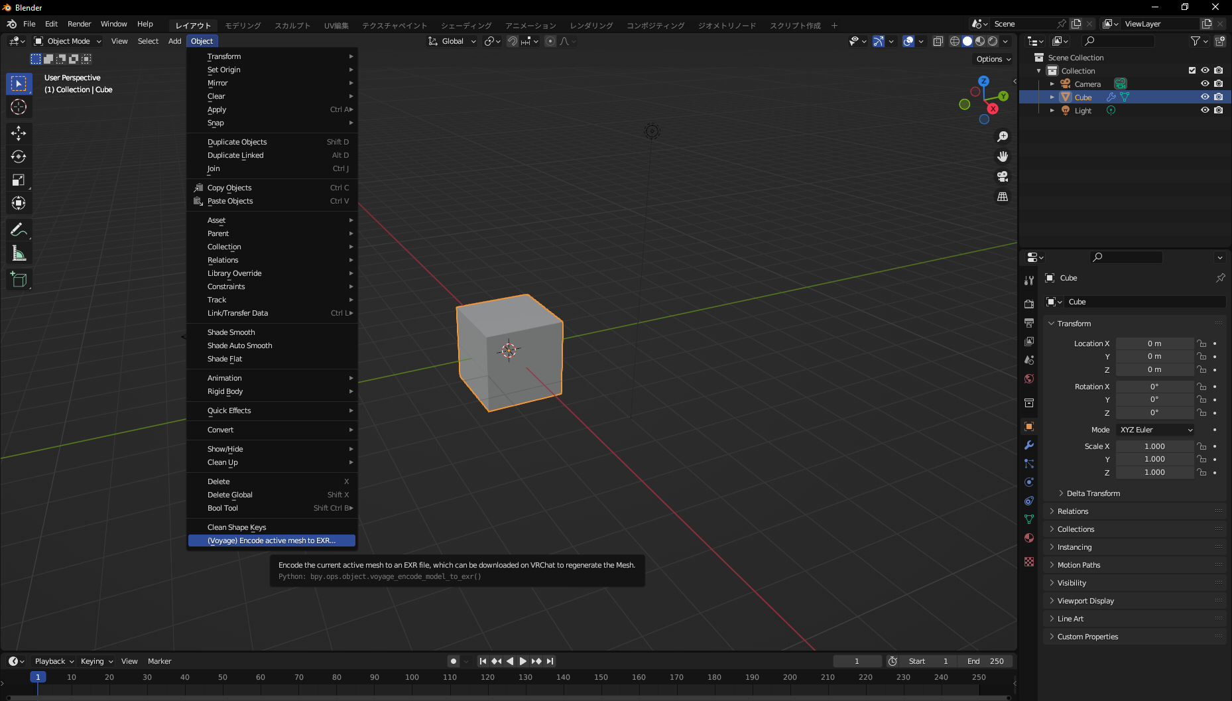Open the Render properties tab

1029,304
